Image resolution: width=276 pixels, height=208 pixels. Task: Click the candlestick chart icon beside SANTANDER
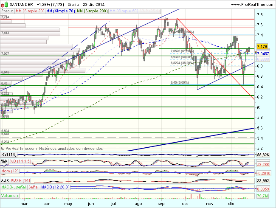click(3, 5)
